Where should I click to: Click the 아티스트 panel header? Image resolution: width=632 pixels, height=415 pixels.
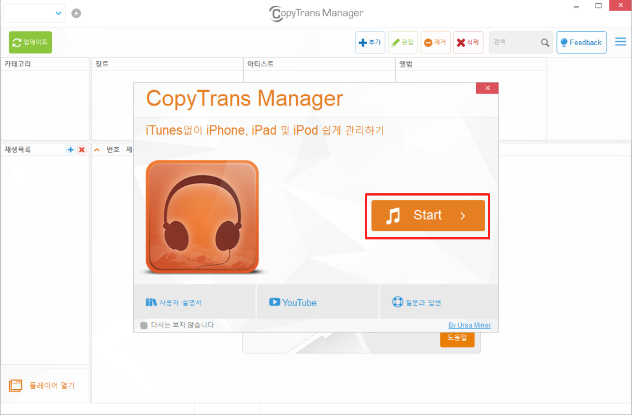[319, 64]
